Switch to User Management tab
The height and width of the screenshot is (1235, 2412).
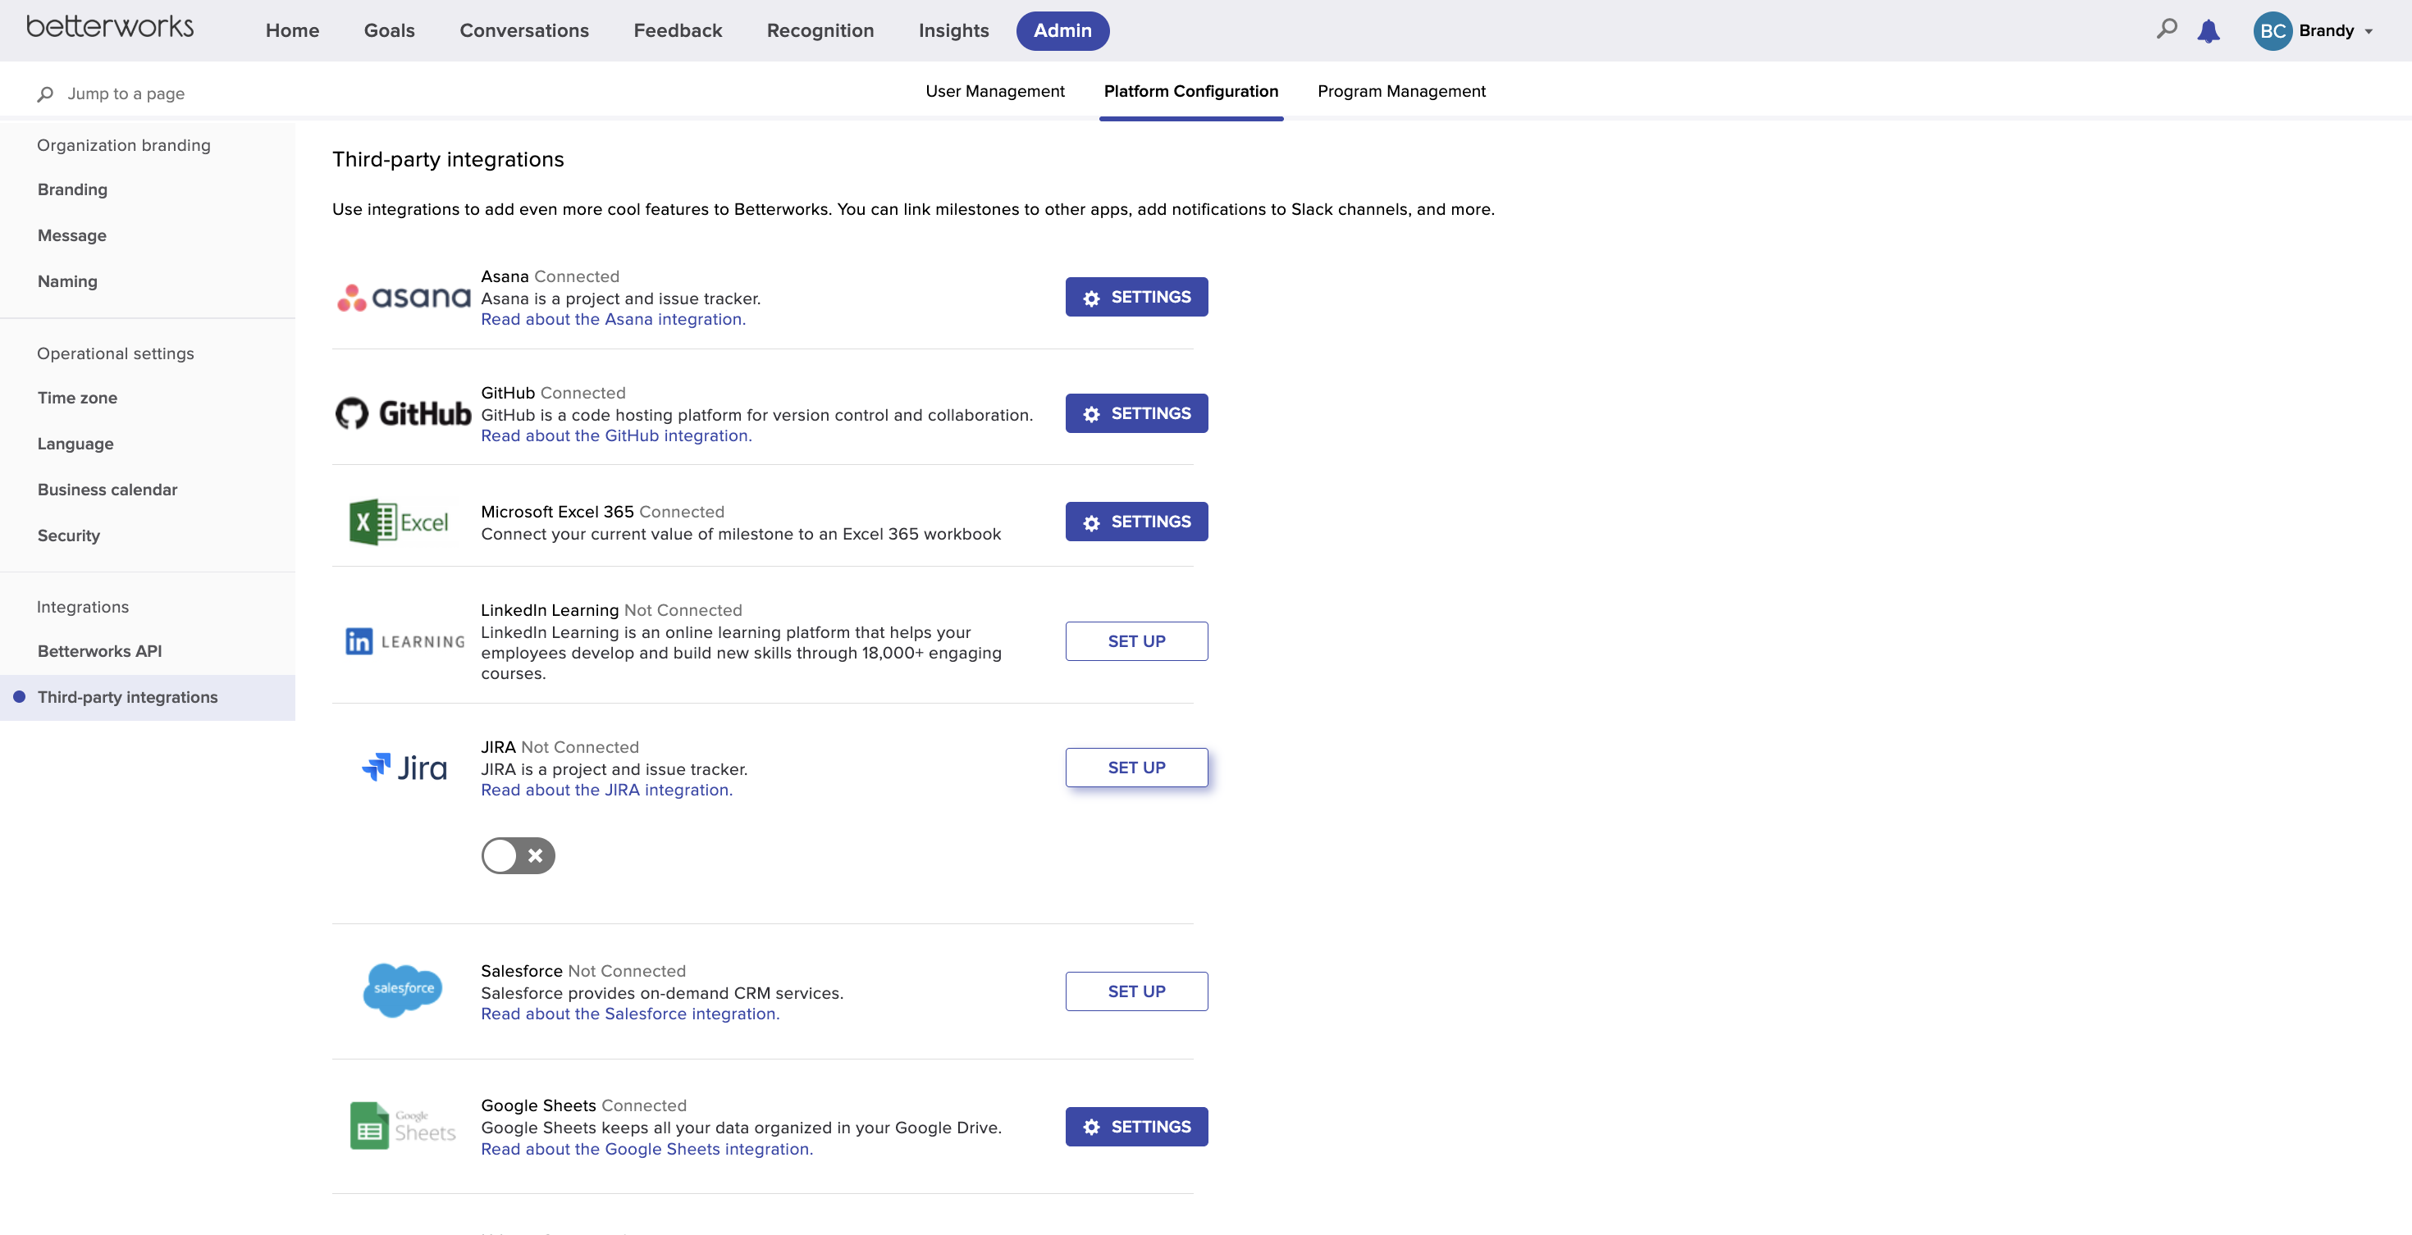click(x=995, y=91)
